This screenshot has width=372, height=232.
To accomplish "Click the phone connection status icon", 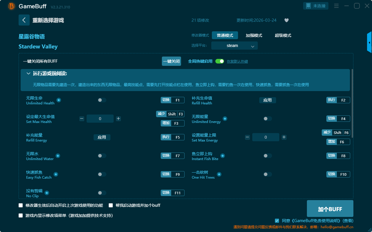I will pos(308,6).
